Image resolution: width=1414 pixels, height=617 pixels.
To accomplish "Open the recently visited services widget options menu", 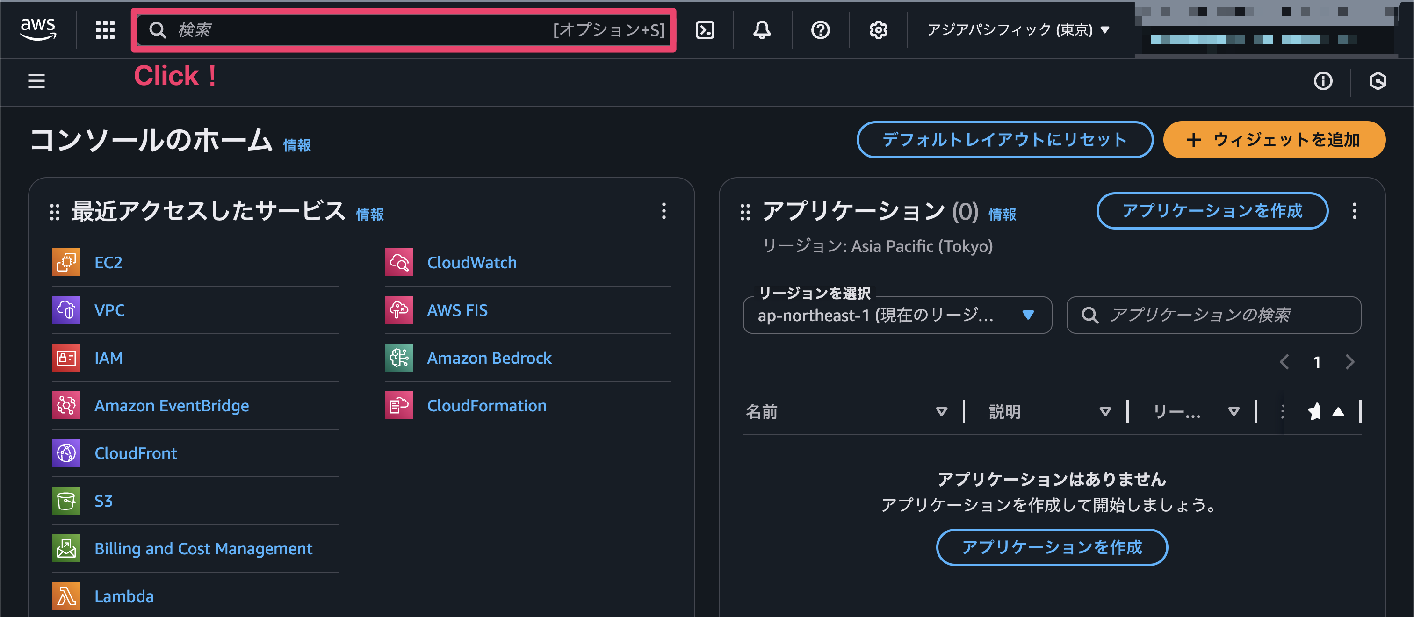I will pyautogui.click(x=664, y=211).
